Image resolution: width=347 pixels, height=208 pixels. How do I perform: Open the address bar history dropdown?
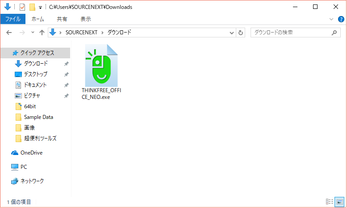point(232,33)
